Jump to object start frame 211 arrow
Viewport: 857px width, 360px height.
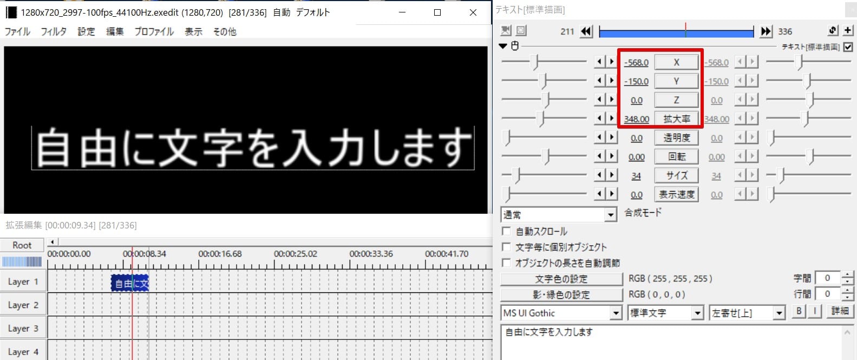pos(586,31)
